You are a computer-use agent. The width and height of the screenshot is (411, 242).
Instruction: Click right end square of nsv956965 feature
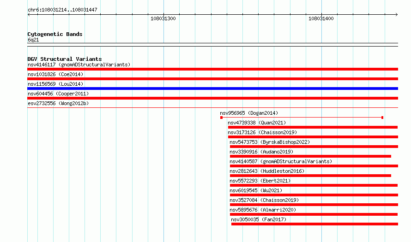click(382, 118)
